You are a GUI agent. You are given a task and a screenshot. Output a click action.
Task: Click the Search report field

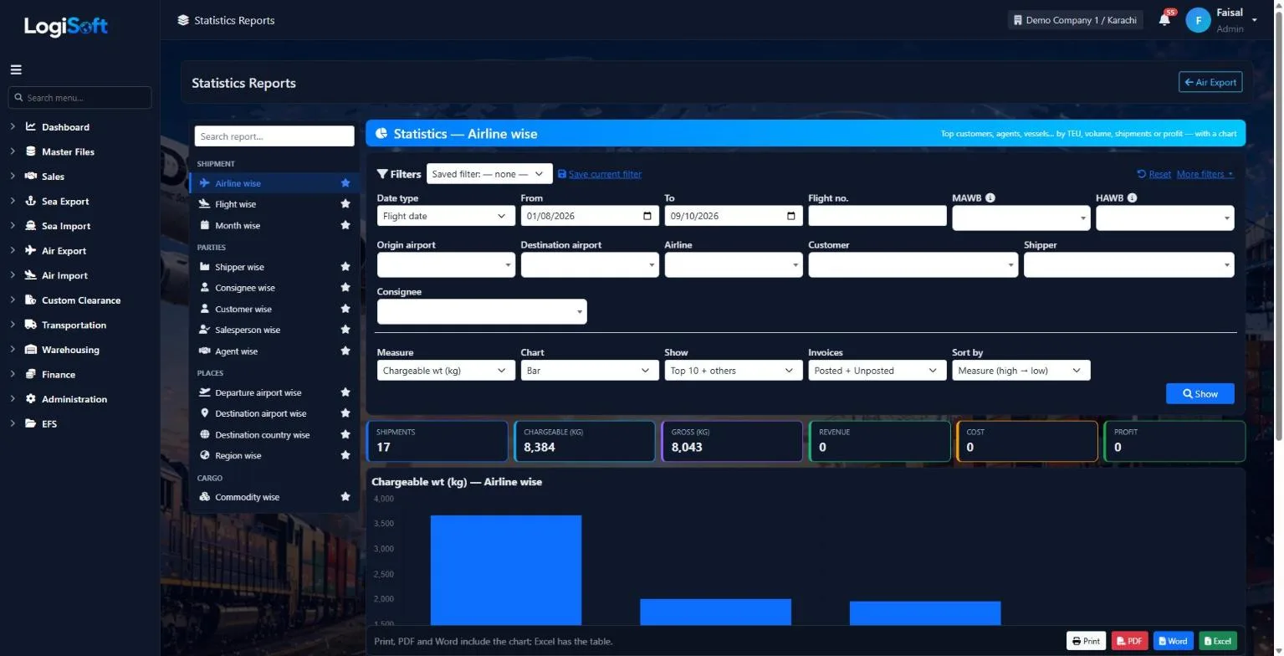coord(274,136)
